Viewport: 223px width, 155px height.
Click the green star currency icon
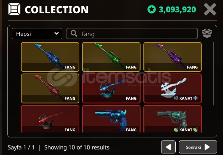point(151,10)
